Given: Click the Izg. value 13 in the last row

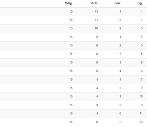Looking at the screenshot, I should 141,122.
